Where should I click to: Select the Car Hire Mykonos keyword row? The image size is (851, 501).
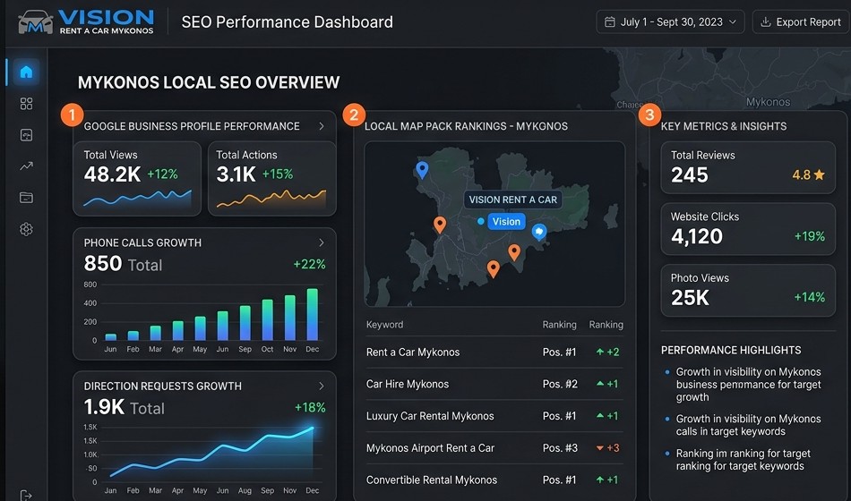point(494,384)
